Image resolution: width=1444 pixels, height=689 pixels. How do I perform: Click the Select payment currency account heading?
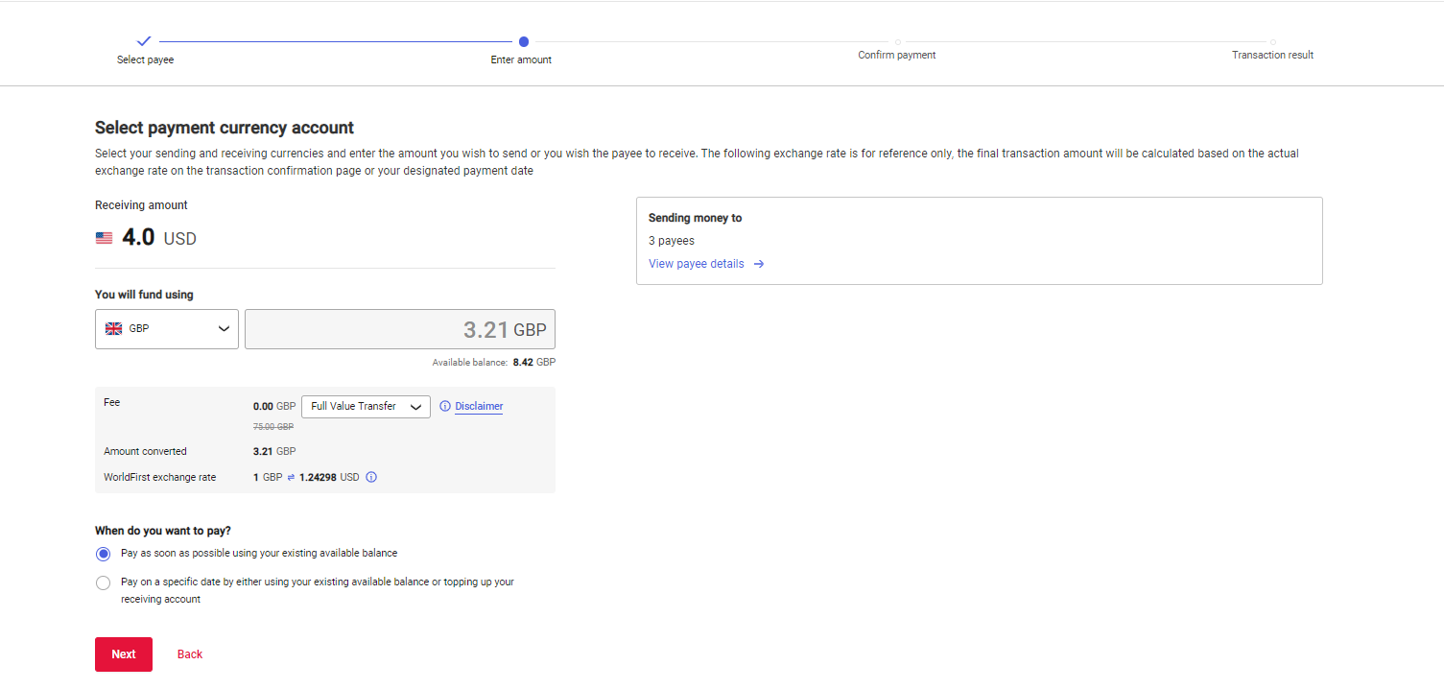pyautogui.click(x=225, y=128)
